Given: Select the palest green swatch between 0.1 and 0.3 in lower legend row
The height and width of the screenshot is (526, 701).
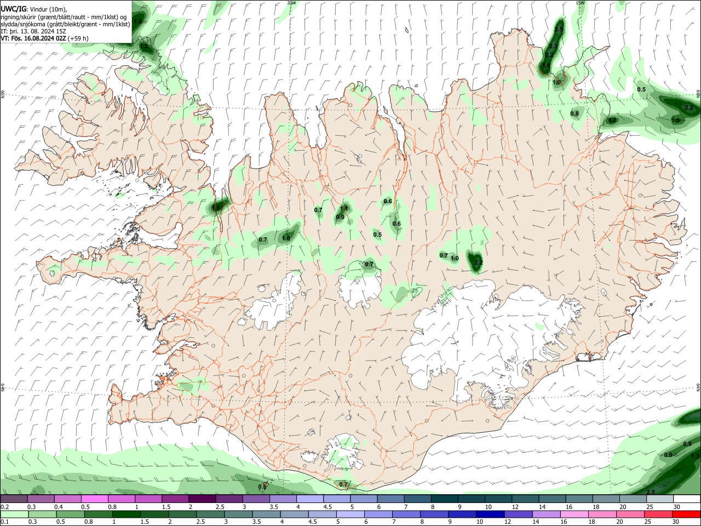Looking at the screenshot, I should click(14, 514).
